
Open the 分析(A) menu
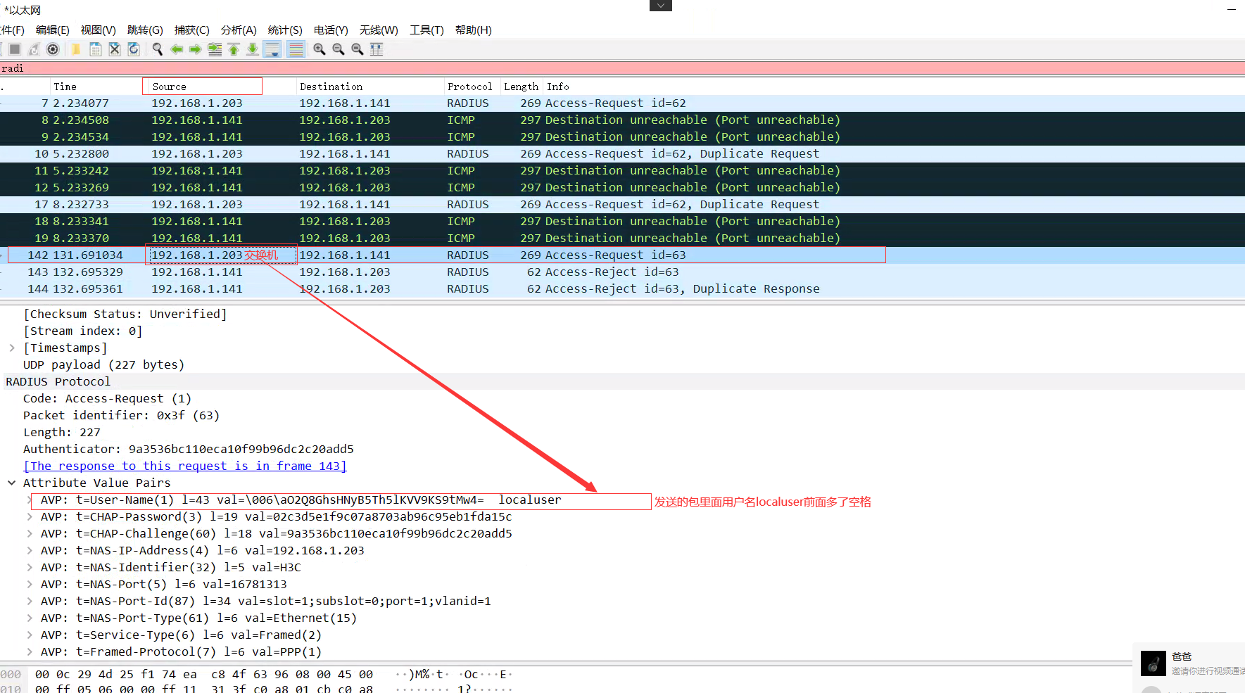coord(238,30)
